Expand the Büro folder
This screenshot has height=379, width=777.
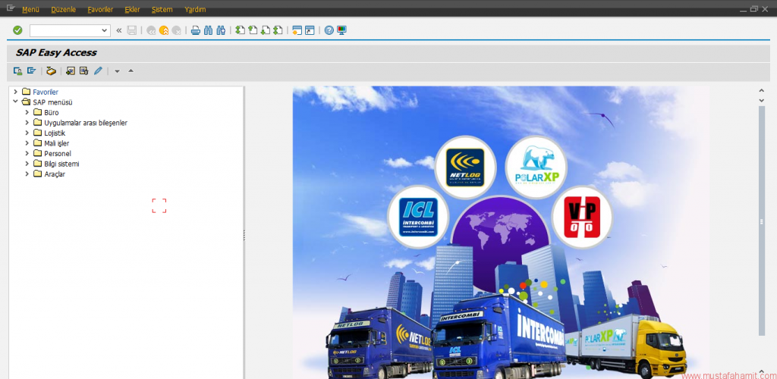(x=27, y=112)
